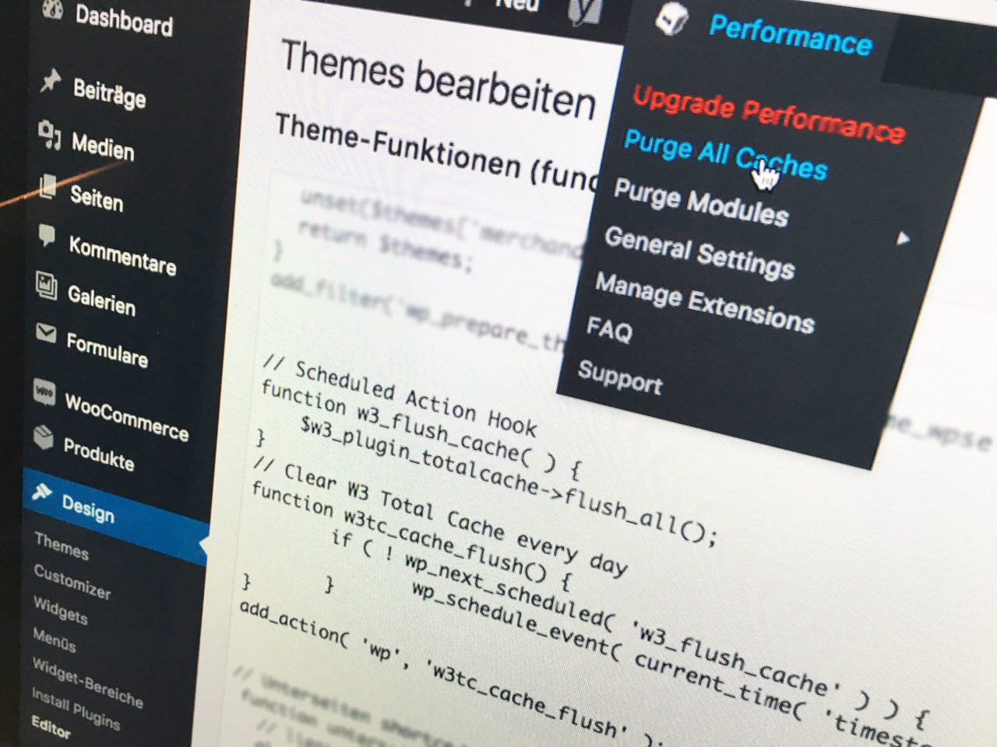The width and height of the screenshot is (997, 747).
Task: Click the Seiten pages icon
Action: click(48, 187)
